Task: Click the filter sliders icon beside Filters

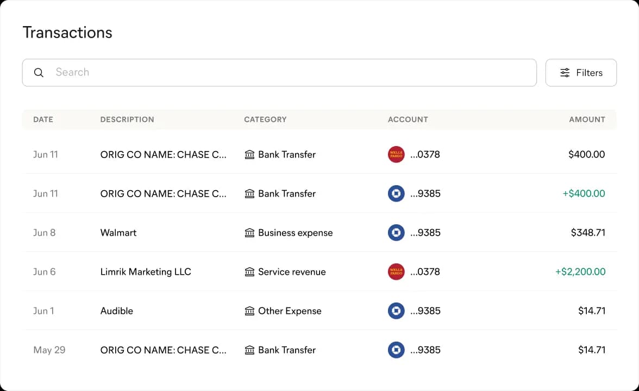Action: click(565, 72)
